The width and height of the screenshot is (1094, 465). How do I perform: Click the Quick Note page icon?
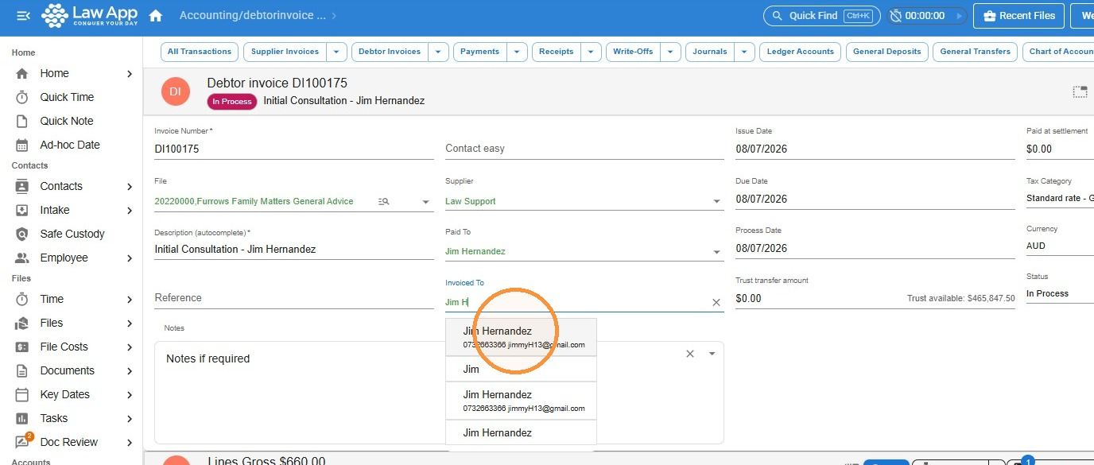tap(23, 121)
